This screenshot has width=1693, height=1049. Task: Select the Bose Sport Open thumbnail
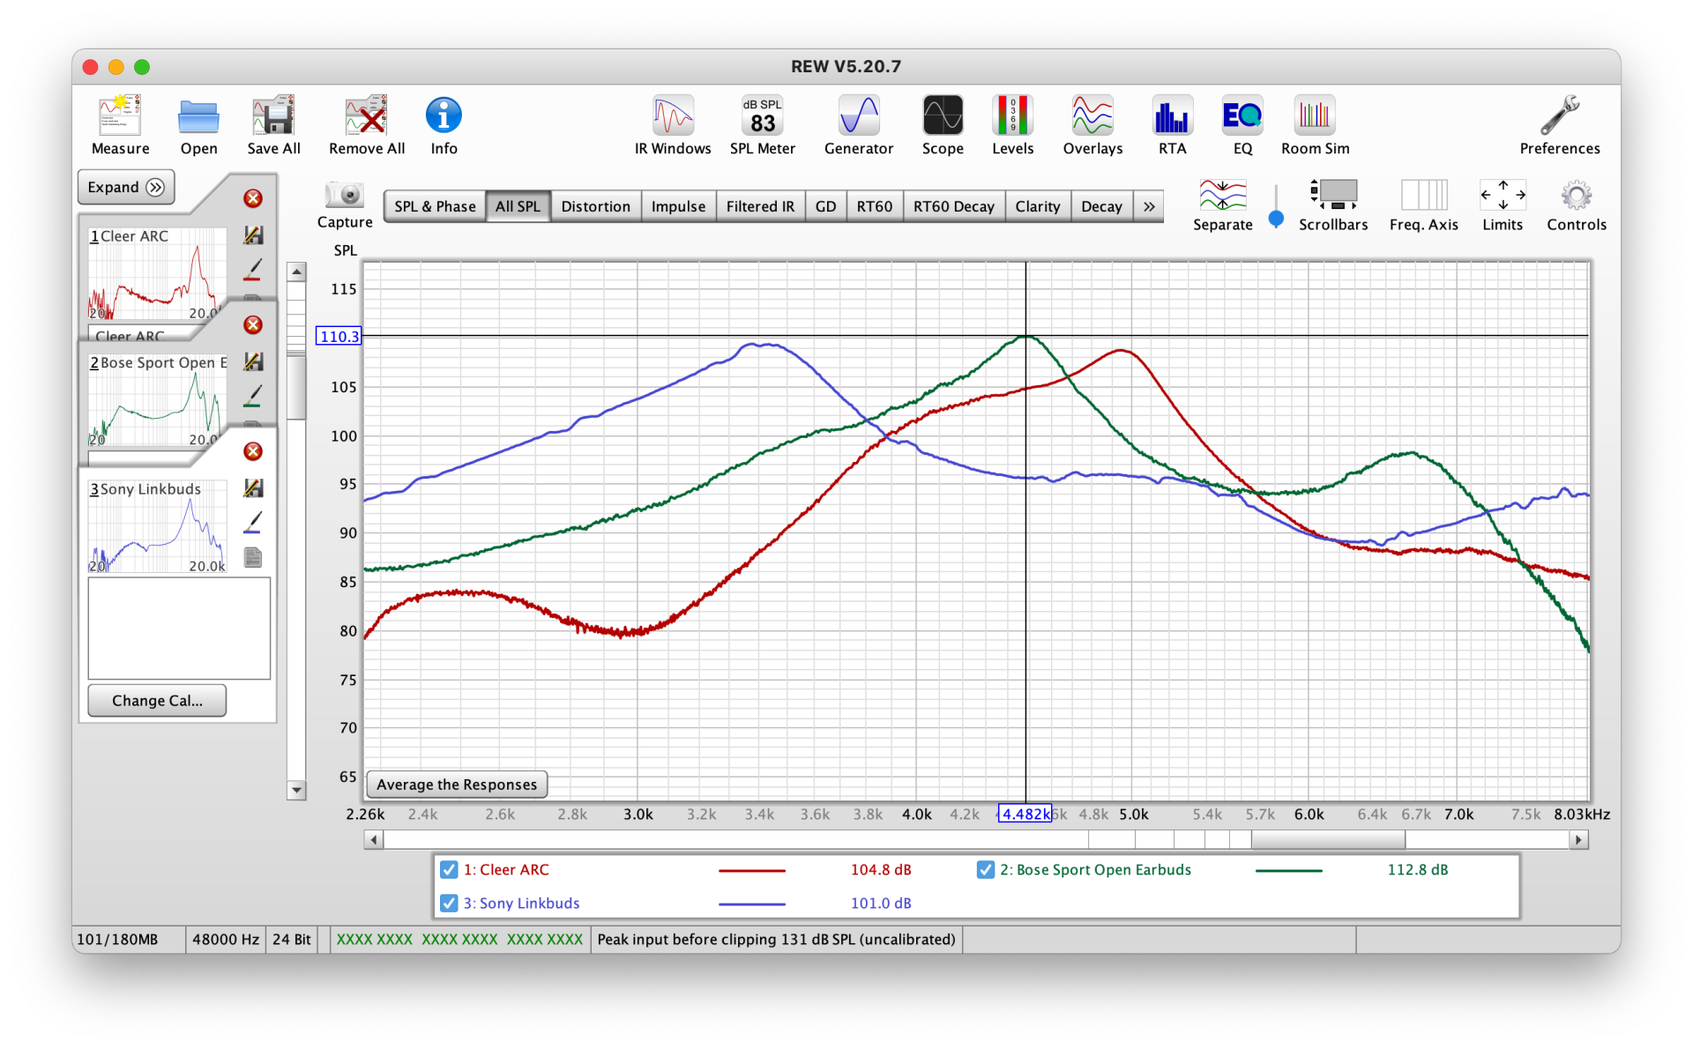click(157, 399)
